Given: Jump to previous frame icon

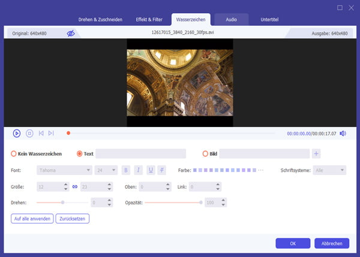Looking at the screenshot, I should coord(41,133).
